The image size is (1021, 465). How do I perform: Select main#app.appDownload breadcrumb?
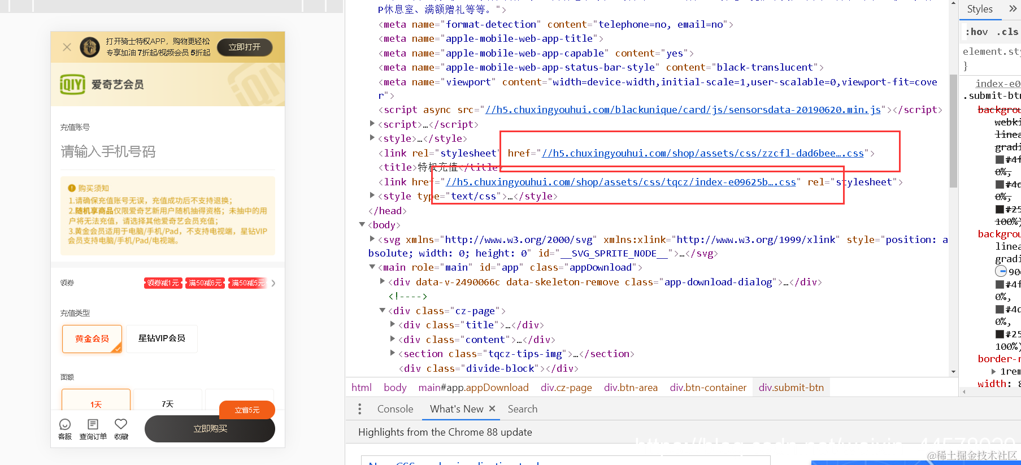tap(473, 388)
